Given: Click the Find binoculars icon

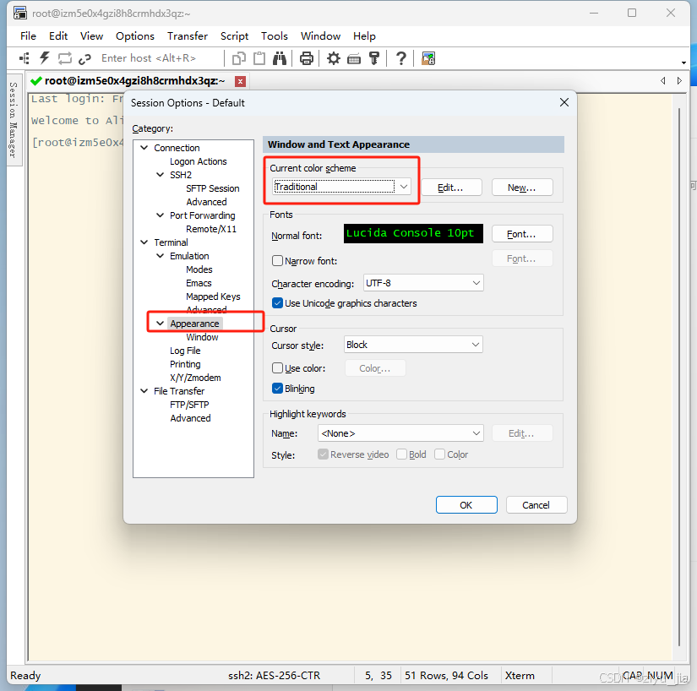Looking at the screenshot, I should coord(280,58).
